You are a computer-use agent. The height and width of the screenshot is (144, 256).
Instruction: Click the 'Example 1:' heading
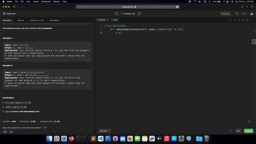8,38
